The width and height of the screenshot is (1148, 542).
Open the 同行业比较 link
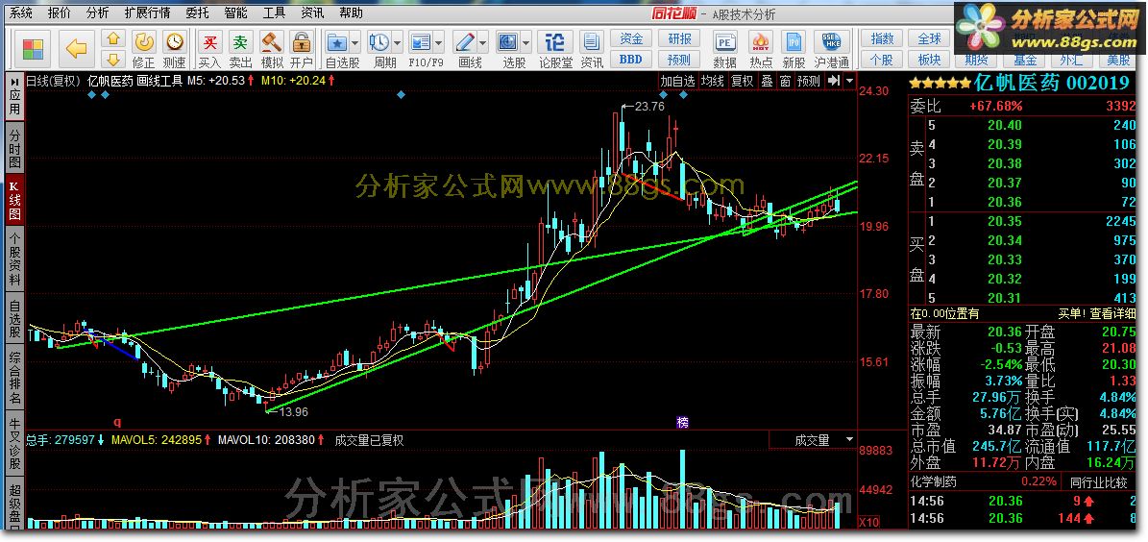tap(1098, 482)
